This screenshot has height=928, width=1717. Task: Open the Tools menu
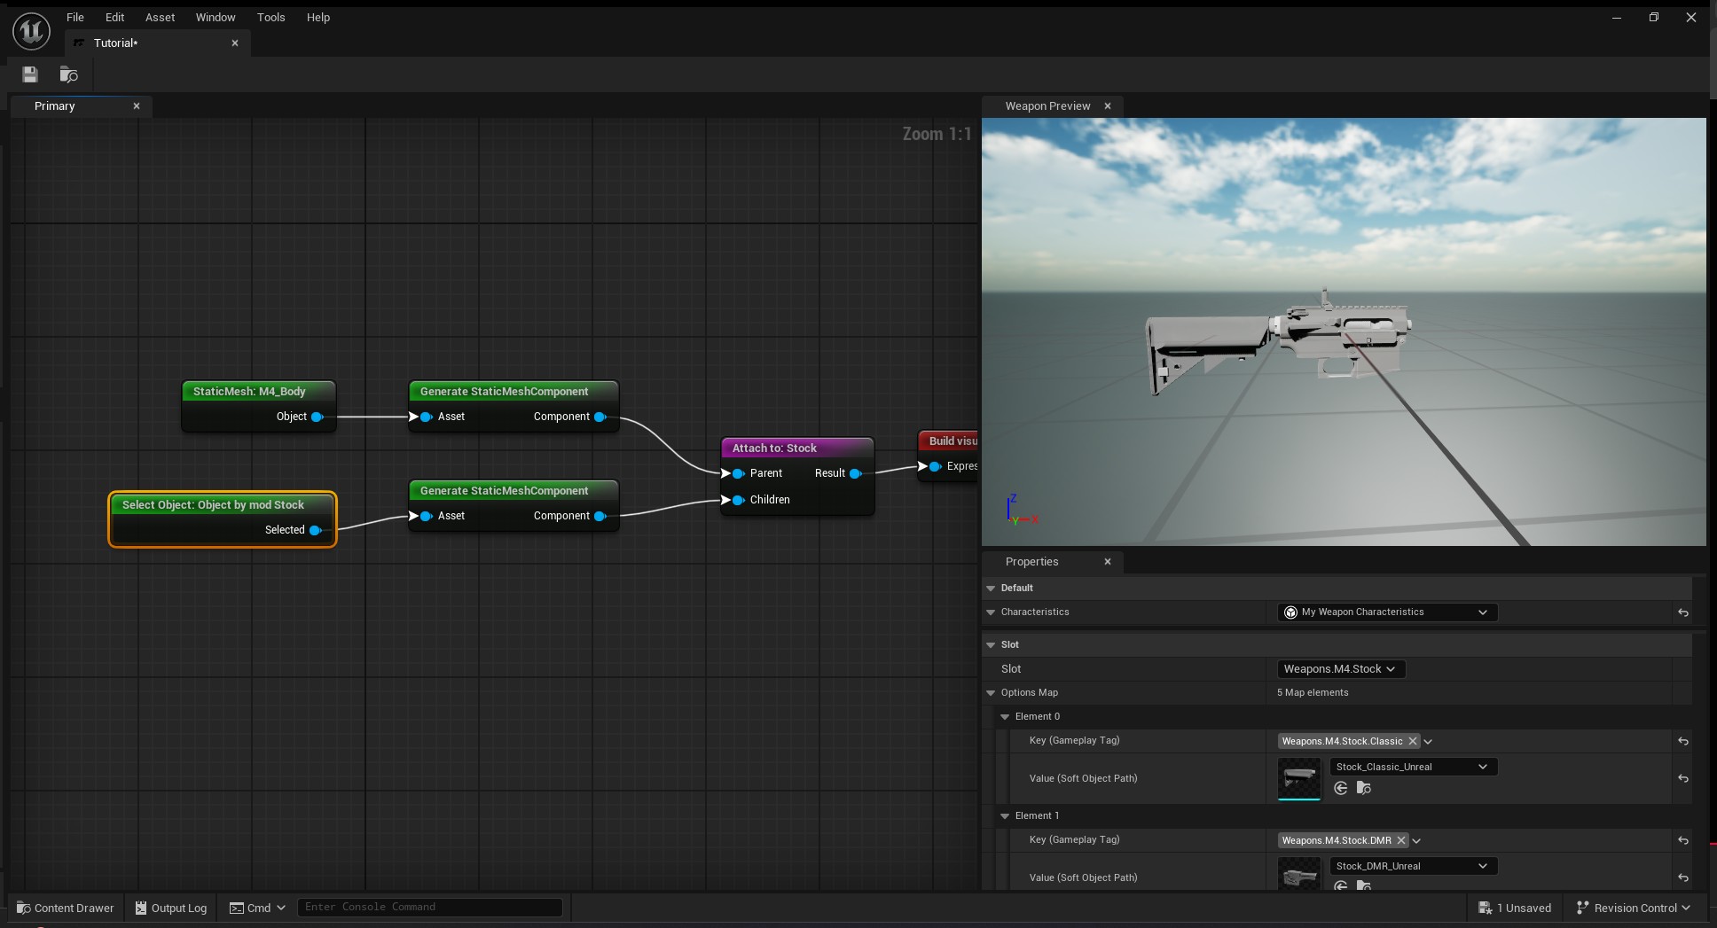click(271, 17)
